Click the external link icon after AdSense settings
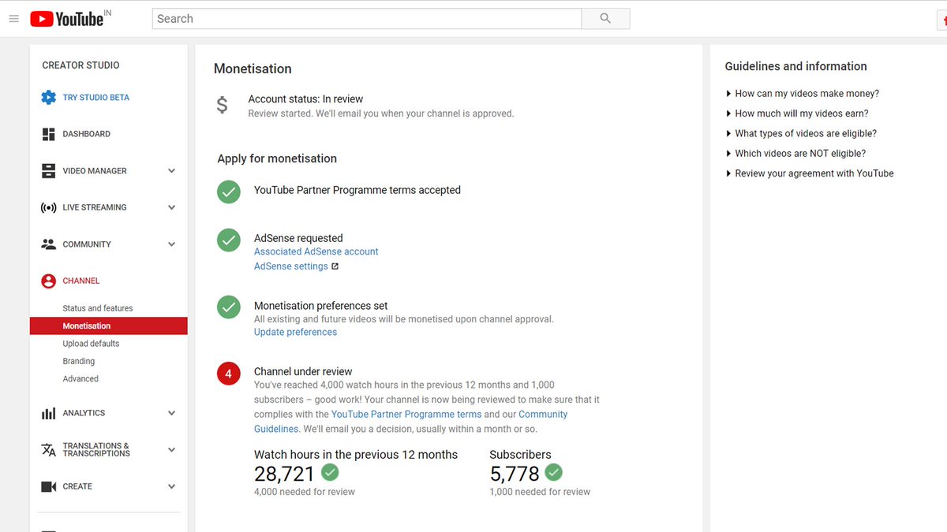Screen dimensions: 947x532 [x=335, y=266]
